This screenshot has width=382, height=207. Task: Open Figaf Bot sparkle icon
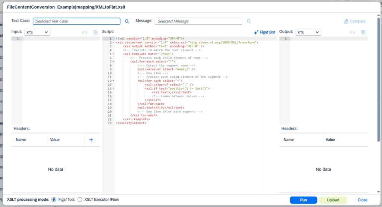click(x=256, y=32)
